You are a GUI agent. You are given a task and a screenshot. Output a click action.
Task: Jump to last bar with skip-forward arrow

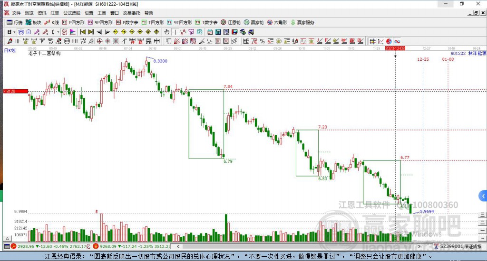91,32
